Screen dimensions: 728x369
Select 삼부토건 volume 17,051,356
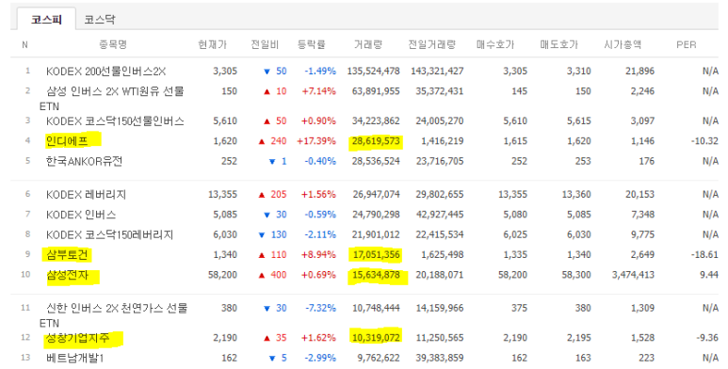[x=376, y=255]
